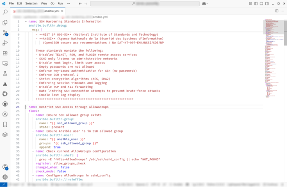Click 'ansible.builtin.user:' on line 31
Viewport: 287px width, 187px height.
[x=54, y=135]
